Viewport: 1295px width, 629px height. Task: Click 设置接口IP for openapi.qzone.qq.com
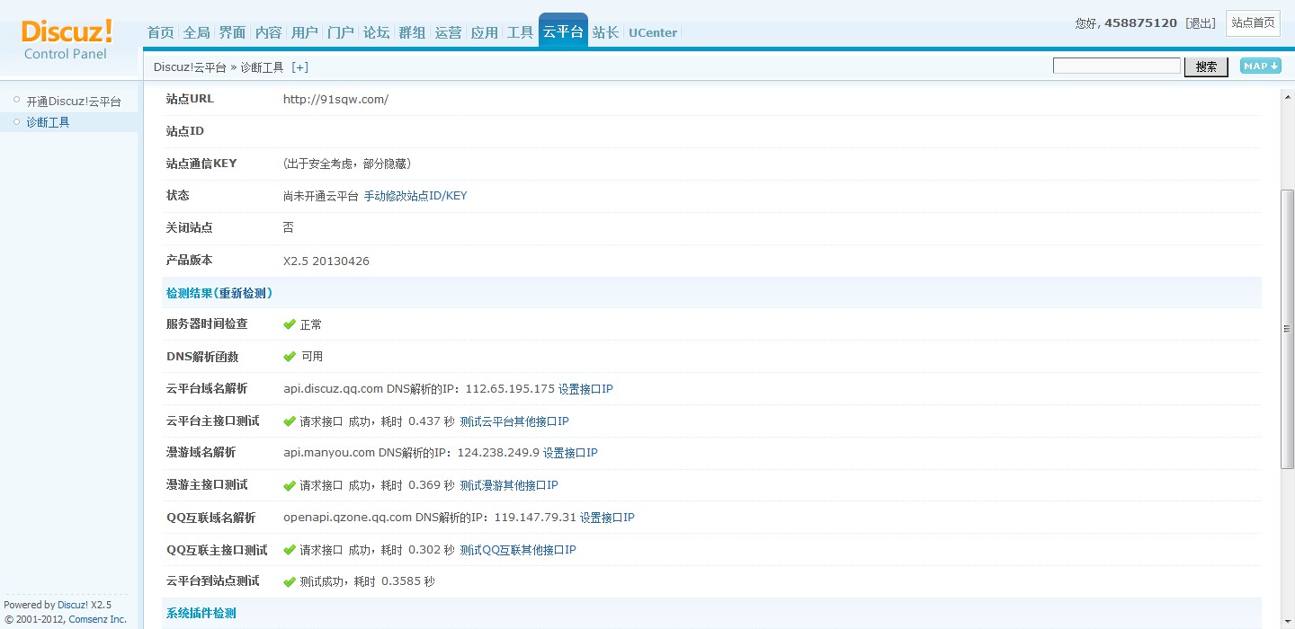pos(607,518)
